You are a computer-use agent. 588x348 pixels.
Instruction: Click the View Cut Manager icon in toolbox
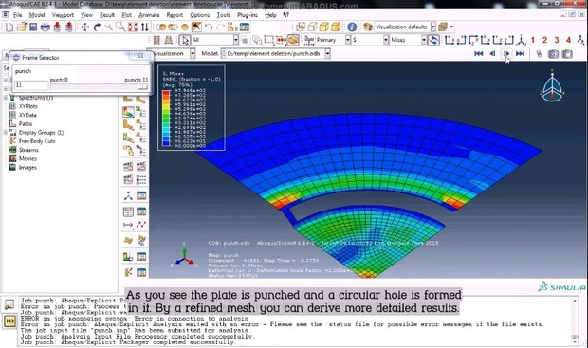point(141,257)
